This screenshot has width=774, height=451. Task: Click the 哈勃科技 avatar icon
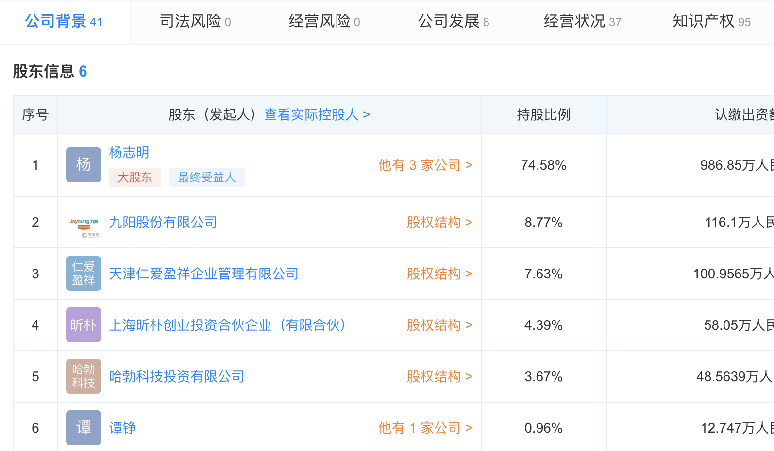point(84,376)
